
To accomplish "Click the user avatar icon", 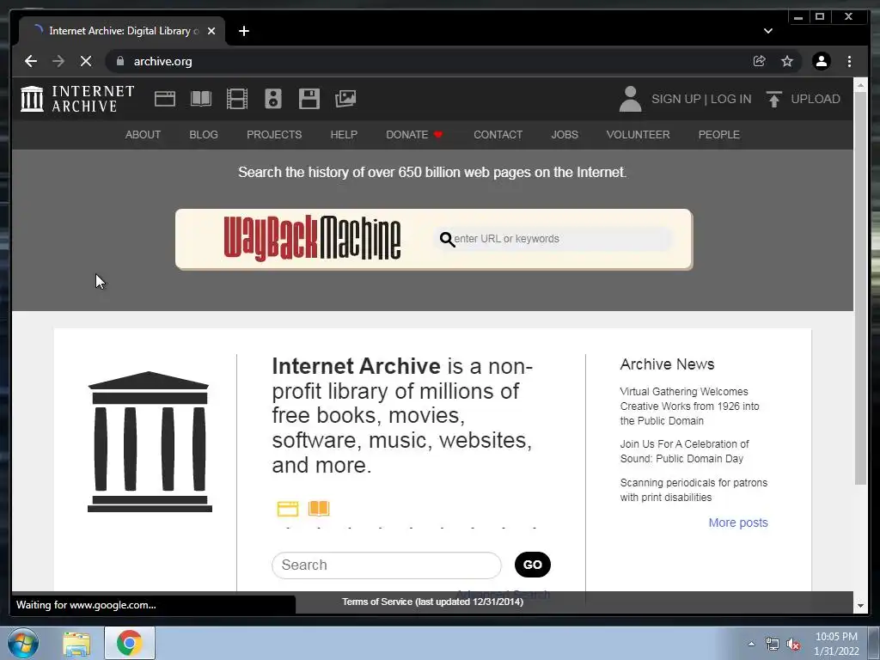I will (630, 99).
